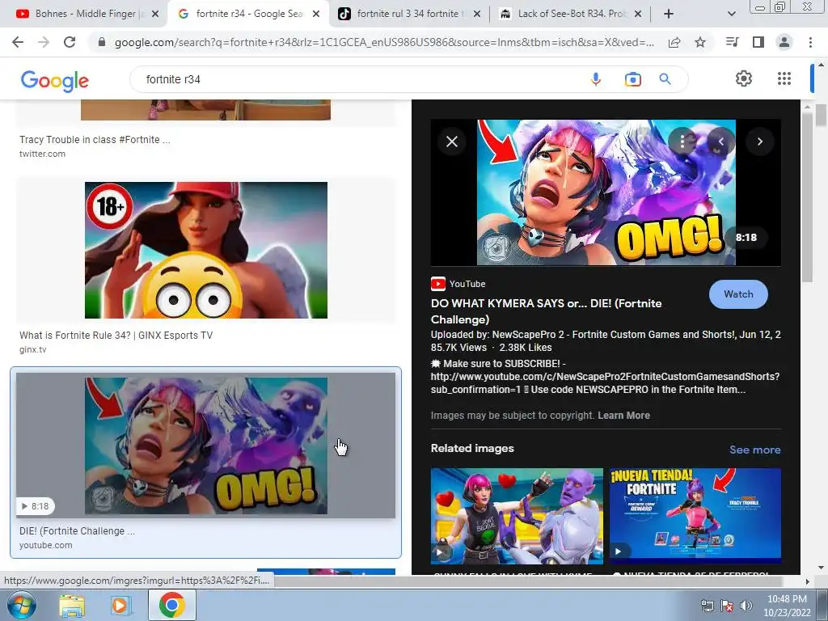Click the What is Fortnite Rule 34 caption
This screenshot has height=621, width=828.
click(x=116, y=336)
